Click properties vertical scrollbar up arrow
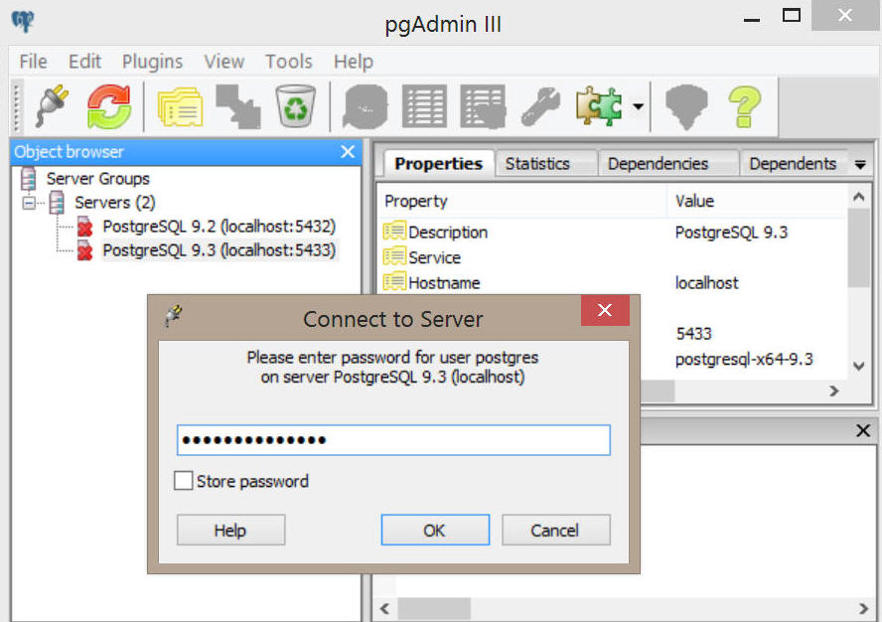This screenshot has width=882, height=622. (x=859, y=197)
